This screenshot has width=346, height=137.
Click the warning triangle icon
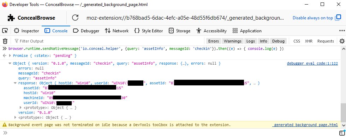(x=4, y=125)
